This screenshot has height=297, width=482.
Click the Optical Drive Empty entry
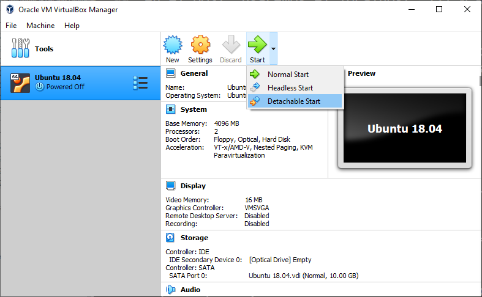click(280, 260)
